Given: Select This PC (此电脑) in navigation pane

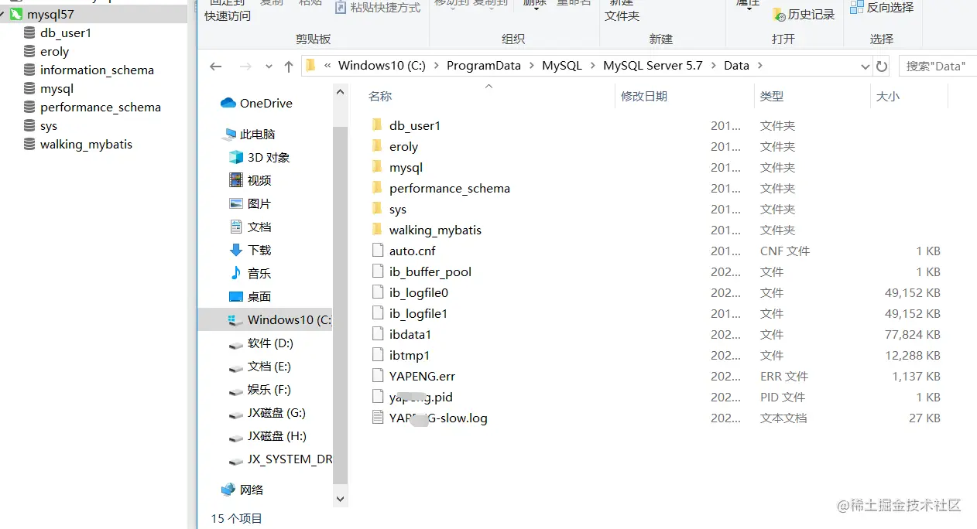Looking at the screenshot, I should pyautogui.click(x=249, y=134).
